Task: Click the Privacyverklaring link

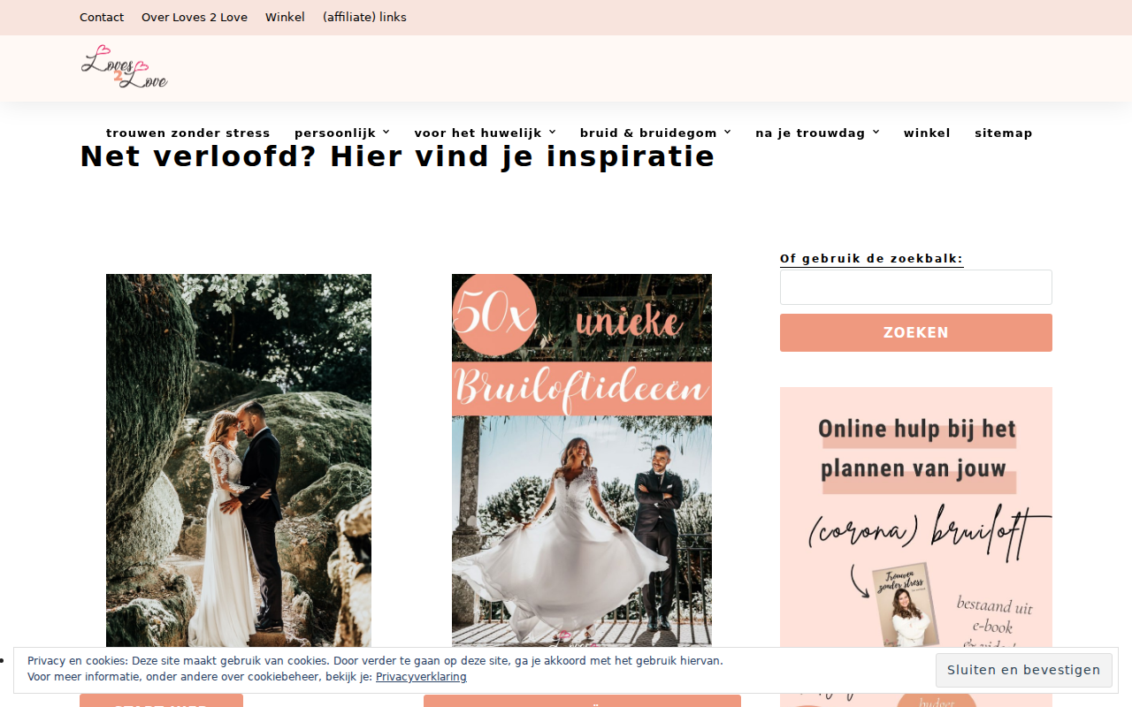Action: 421,677
